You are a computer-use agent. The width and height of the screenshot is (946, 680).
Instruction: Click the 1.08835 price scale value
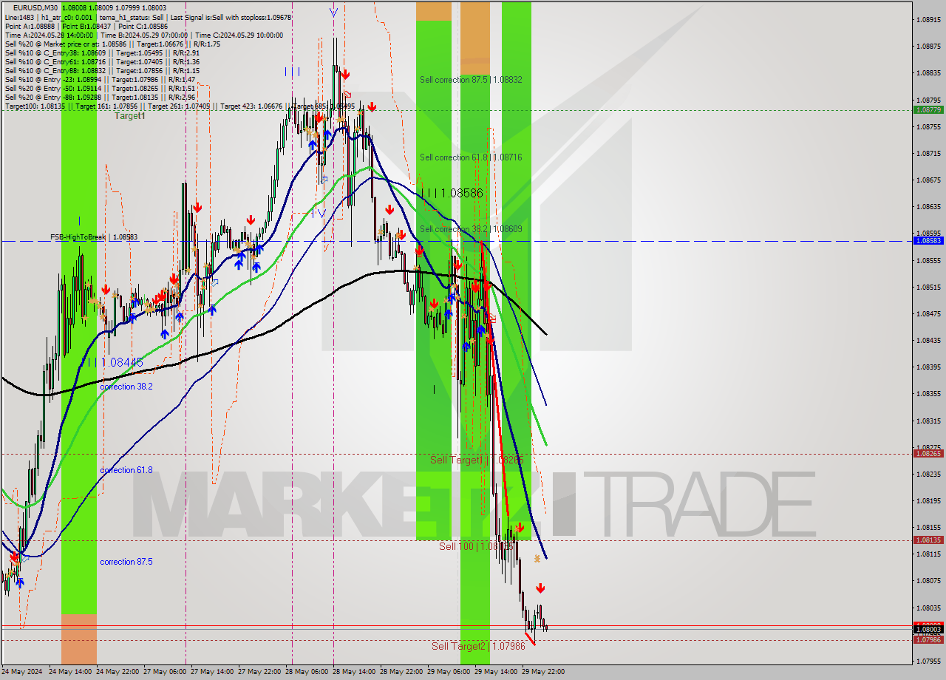click(928, 73)
